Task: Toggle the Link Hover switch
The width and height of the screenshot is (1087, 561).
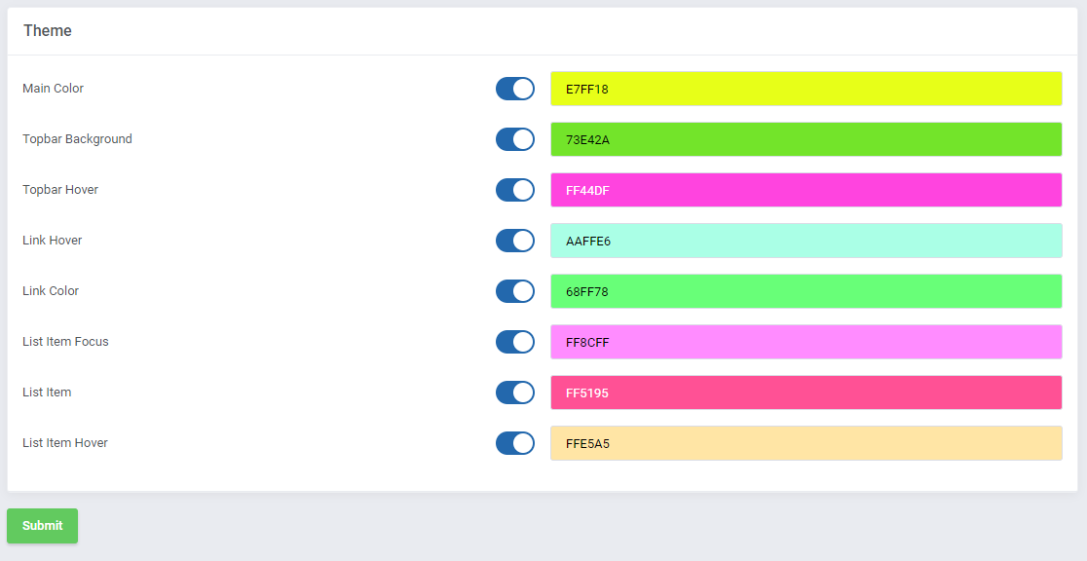Action: (x=515, y=241)
